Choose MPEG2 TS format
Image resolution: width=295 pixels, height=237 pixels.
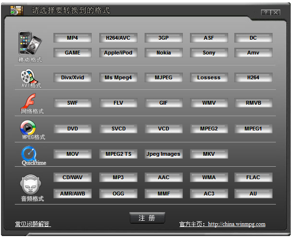(118, 154)
